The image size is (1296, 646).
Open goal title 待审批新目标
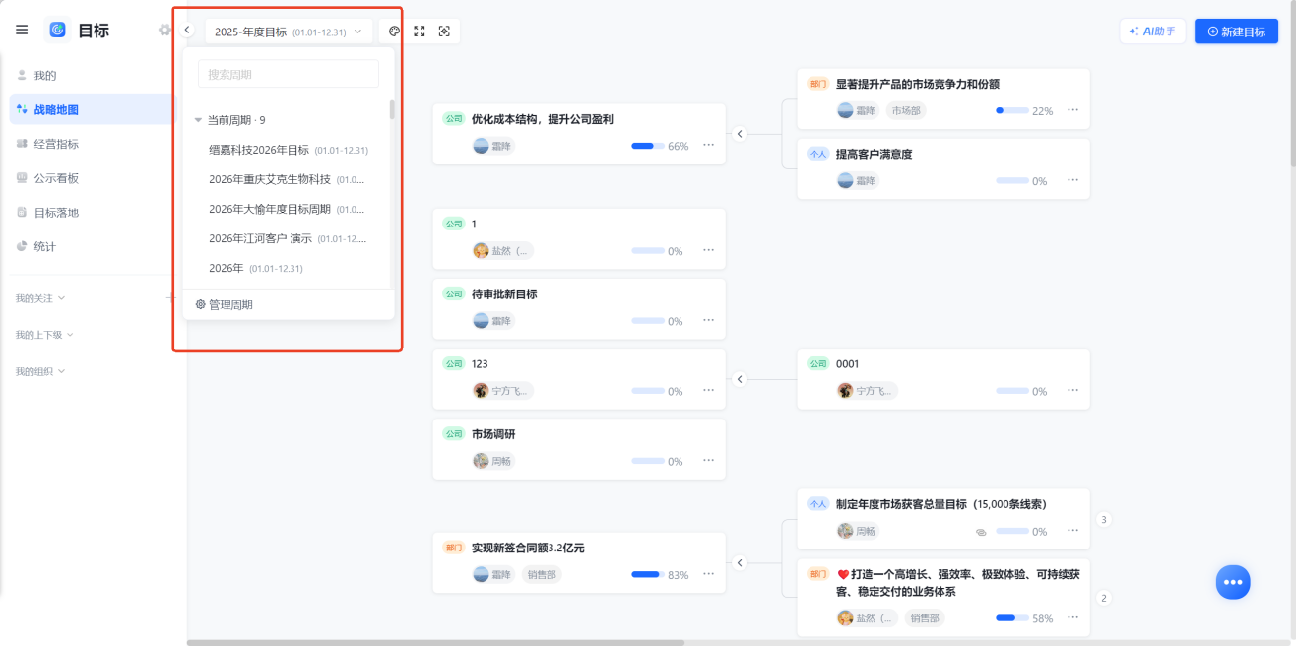504,294
